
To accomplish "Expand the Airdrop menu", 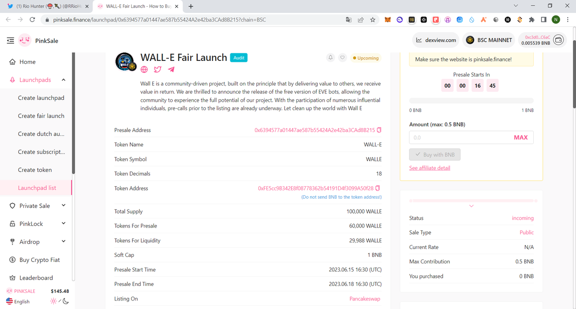I will tap(64, 241).
